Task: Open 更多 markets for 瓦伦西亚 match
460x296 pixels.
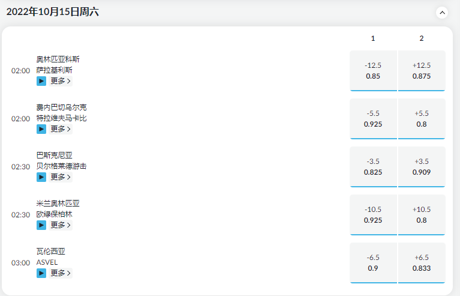Action: pos(61,273)
